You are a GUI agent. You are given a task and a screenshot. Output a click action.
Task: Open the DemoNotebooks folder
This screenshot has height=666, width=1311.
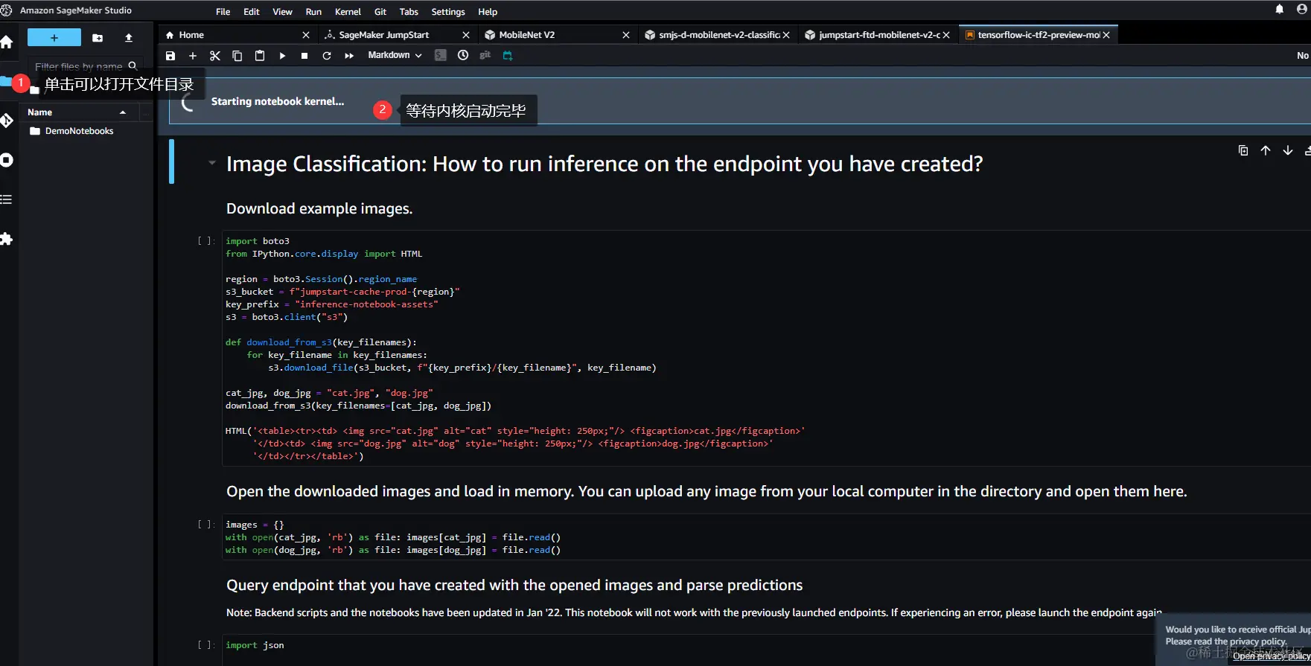[79, 131]
